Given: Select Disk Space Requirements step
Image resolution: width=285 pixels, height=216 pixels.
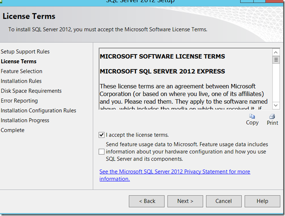Looking at the screenshot, I should pos(31,91).
